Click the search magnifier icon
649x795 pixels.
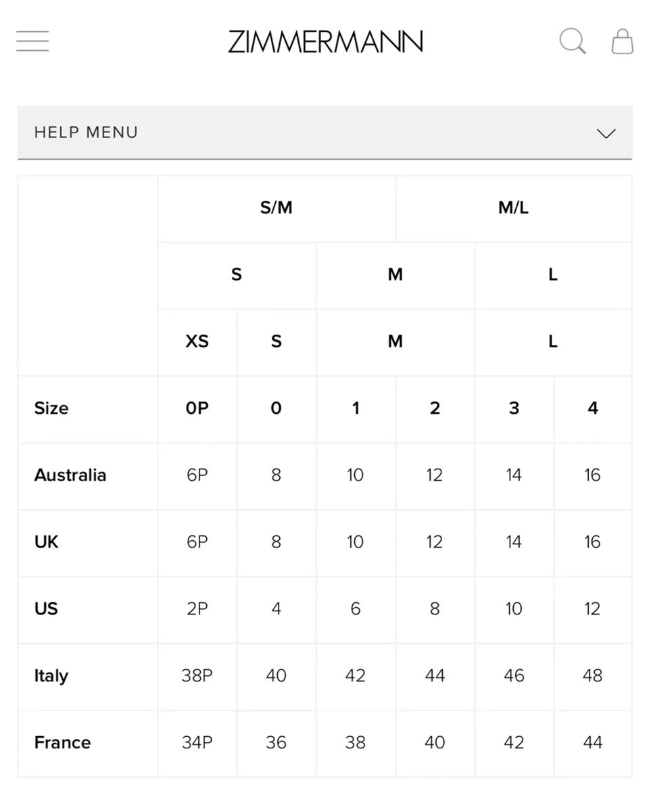point(572,41)
